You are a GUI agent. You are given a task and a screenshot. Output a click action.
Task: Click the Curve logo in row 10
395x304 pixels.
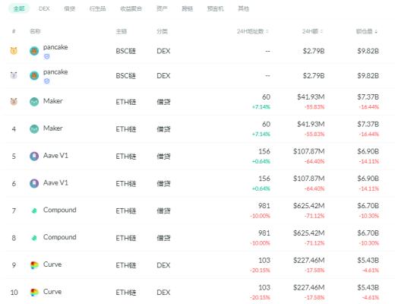click(34, 292)
